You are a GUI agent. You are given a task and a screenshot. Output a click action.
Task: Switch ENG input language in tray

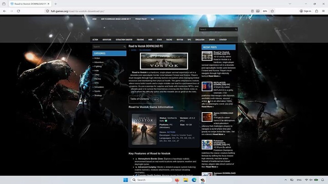299,180
